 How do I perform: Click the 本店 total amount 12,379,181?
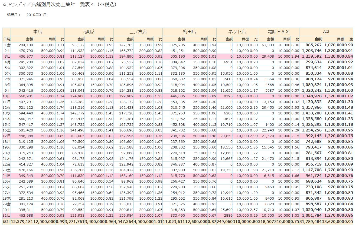[x=22, y=222]
